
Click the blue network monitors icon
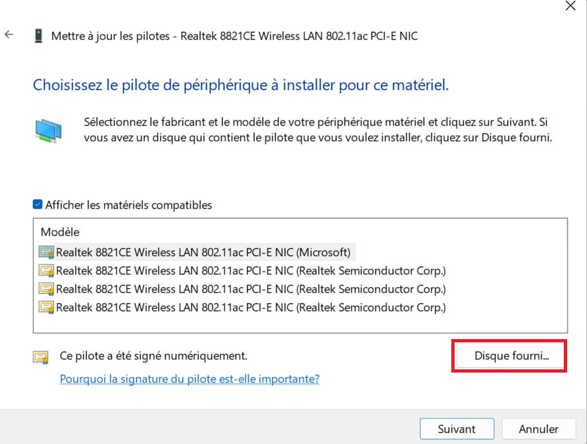(x=48, y=131)
